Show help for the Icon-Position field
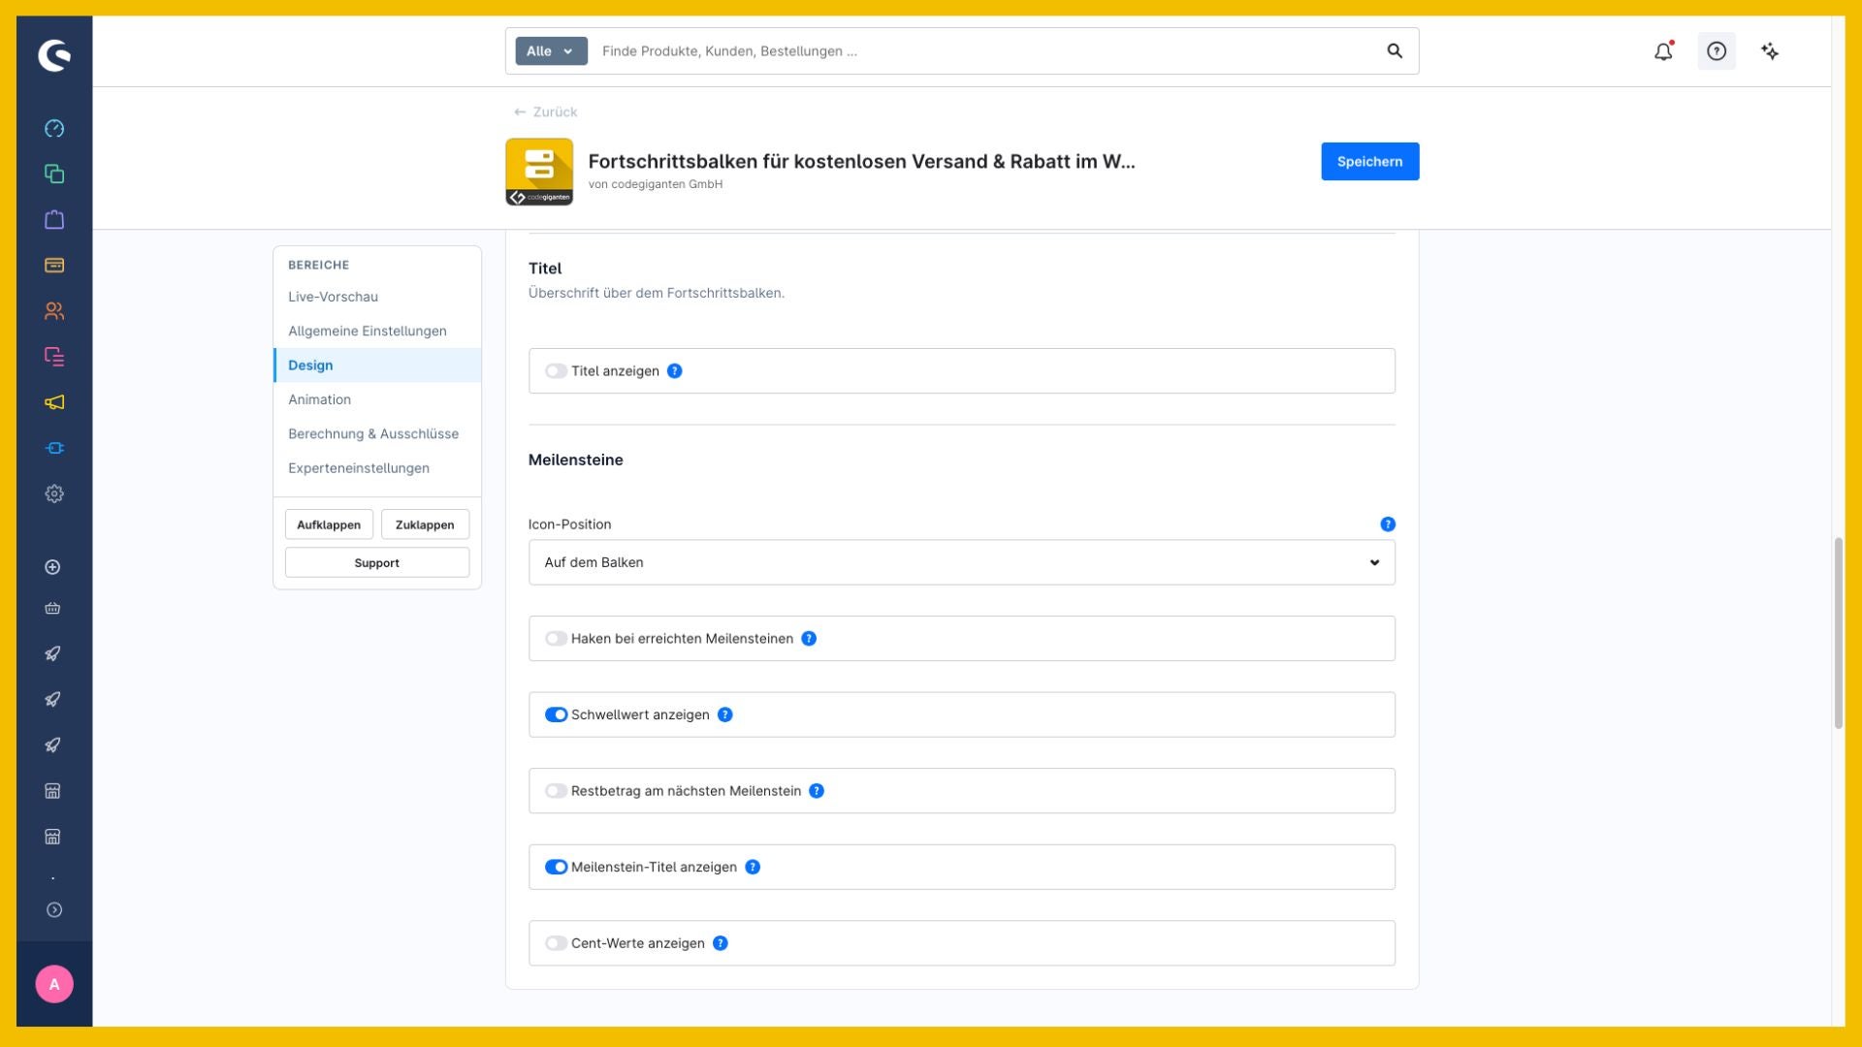Screen dimensions: 1862x1047 coord(1388,524)
